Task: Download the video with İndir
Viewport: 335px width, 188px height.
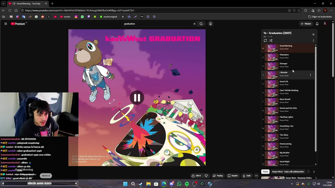Action: pos(247,176)
